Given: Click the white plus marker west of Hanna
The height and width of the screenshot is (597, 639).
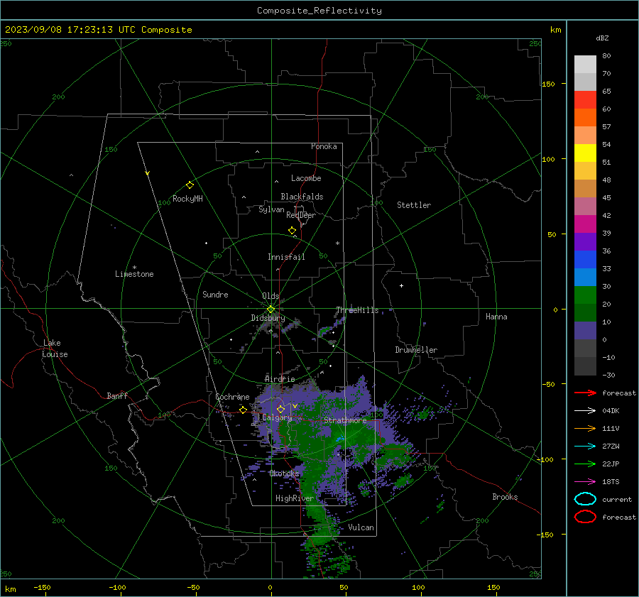Looking at the screenshot, I should point(401,285).
